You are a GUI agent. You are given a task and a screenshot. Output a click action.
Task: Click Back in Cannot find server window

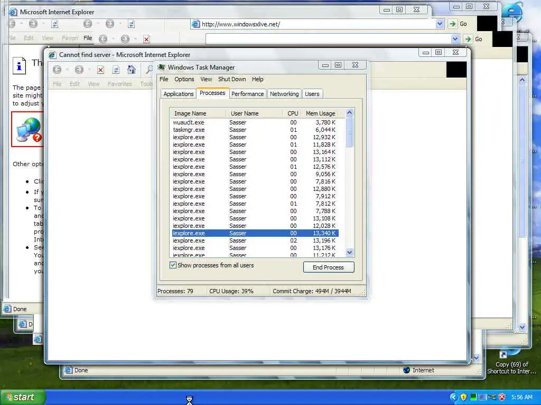(x=57, y=70)
